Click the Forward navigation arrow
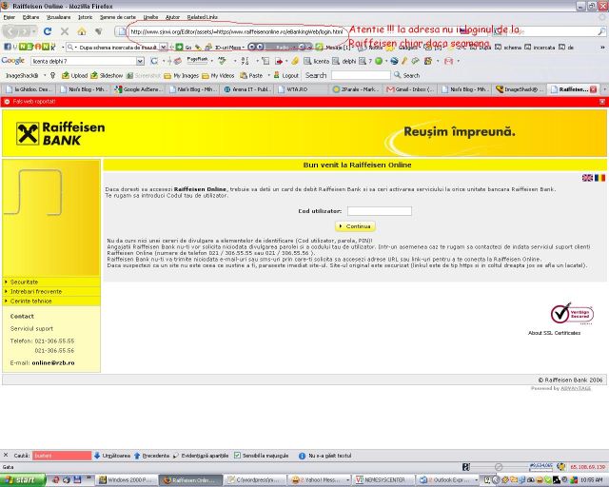Image resolution: width=609 pixels, height=487 pixels. [24, 31]
